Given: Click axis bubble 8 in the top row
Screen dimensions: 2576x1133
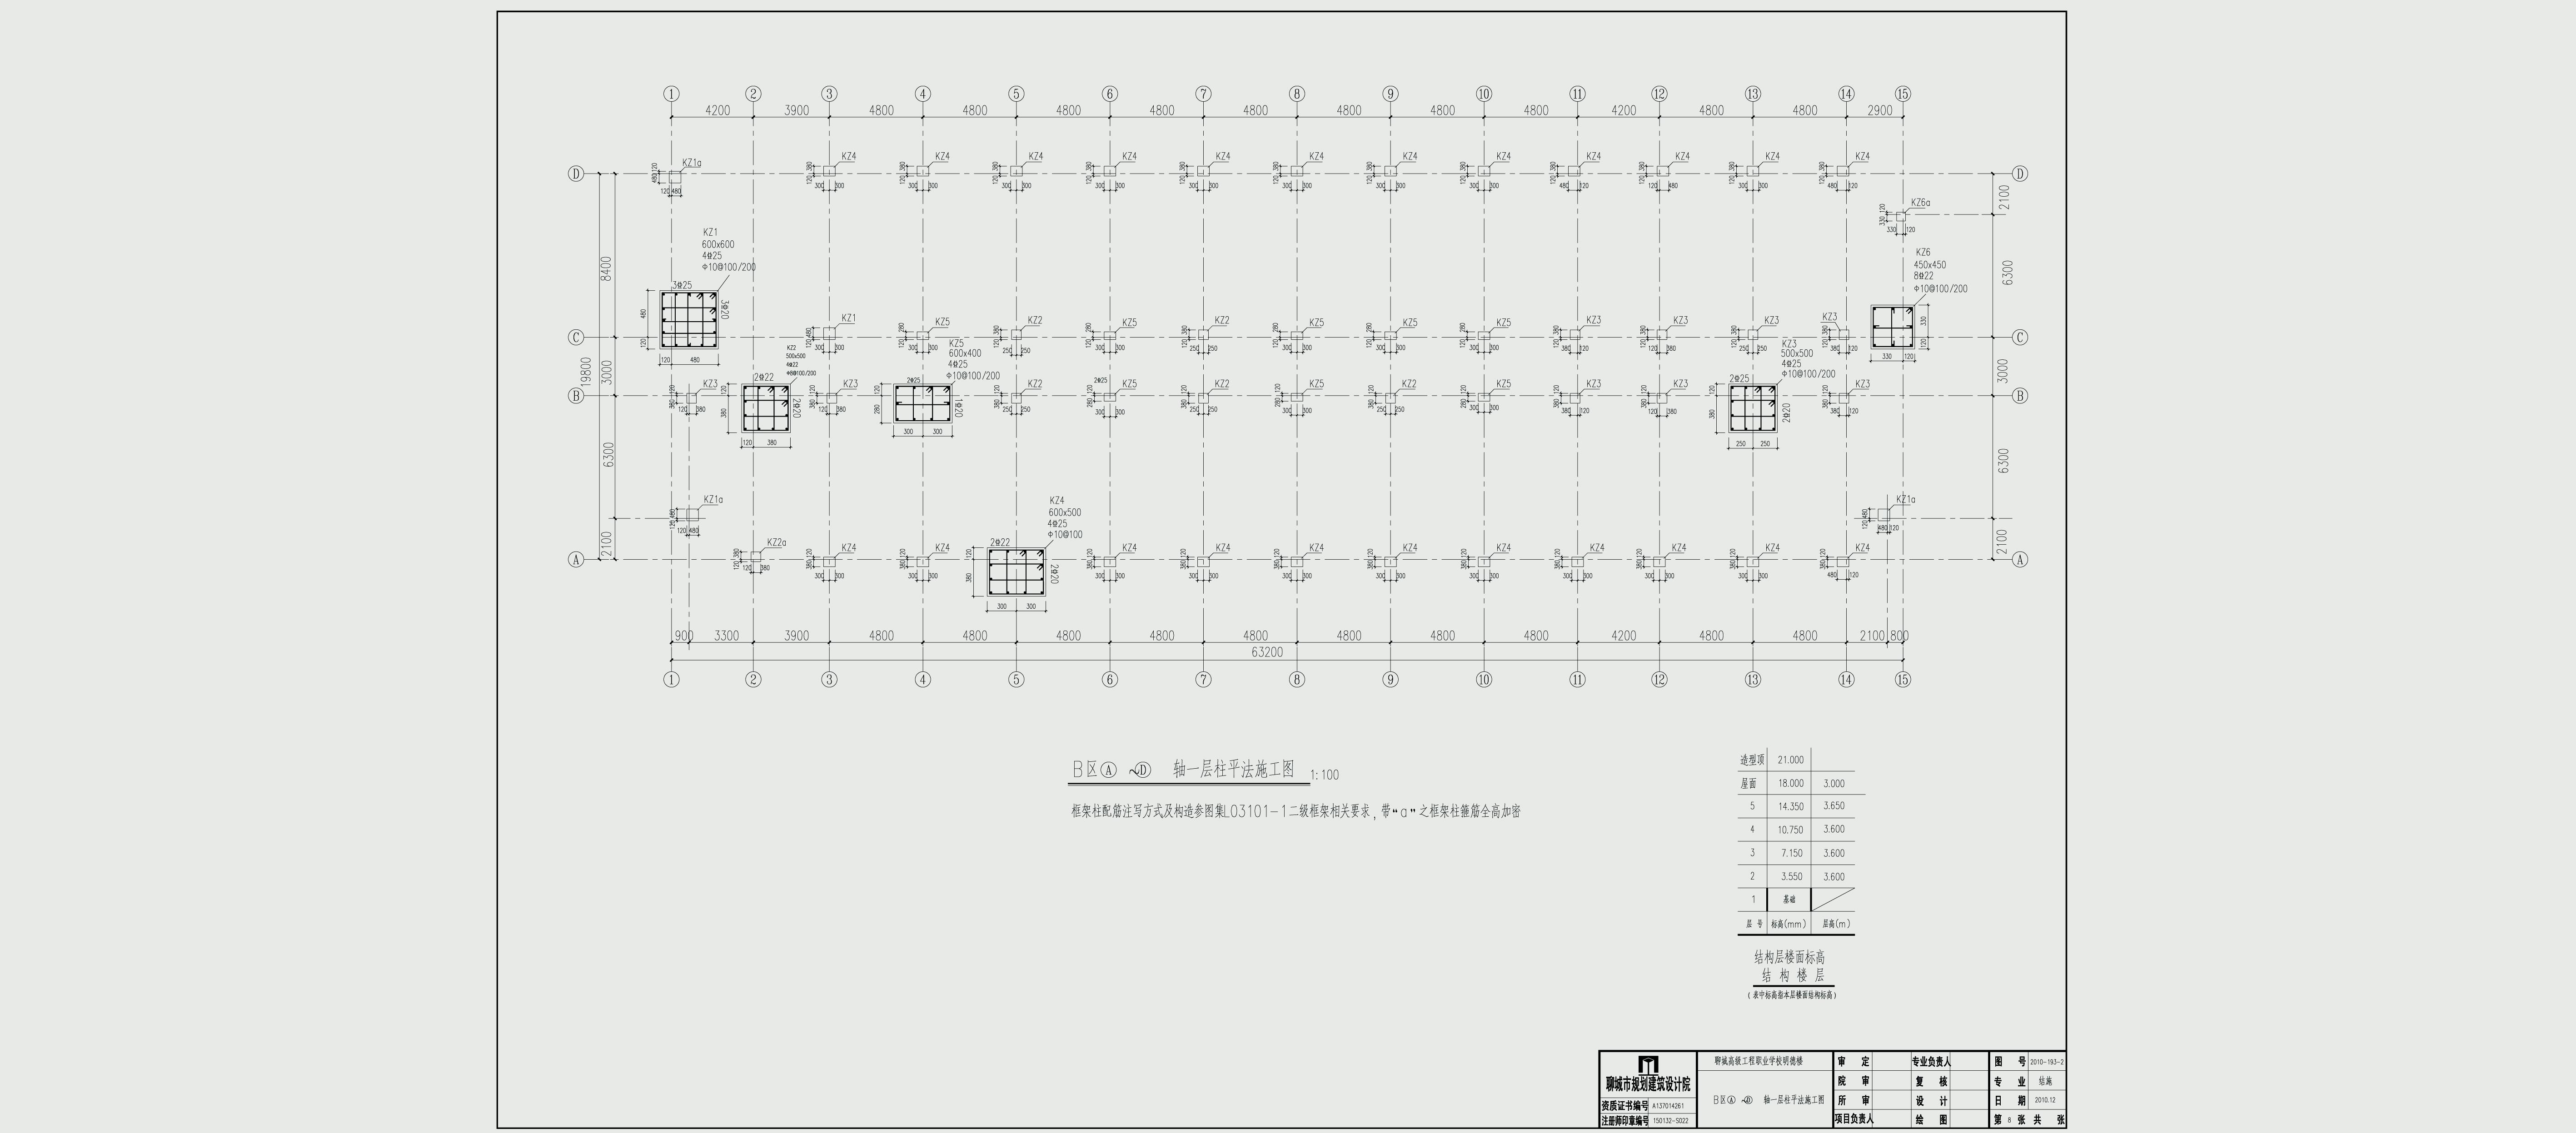Looking at the screenshot, I should 1297,94.
